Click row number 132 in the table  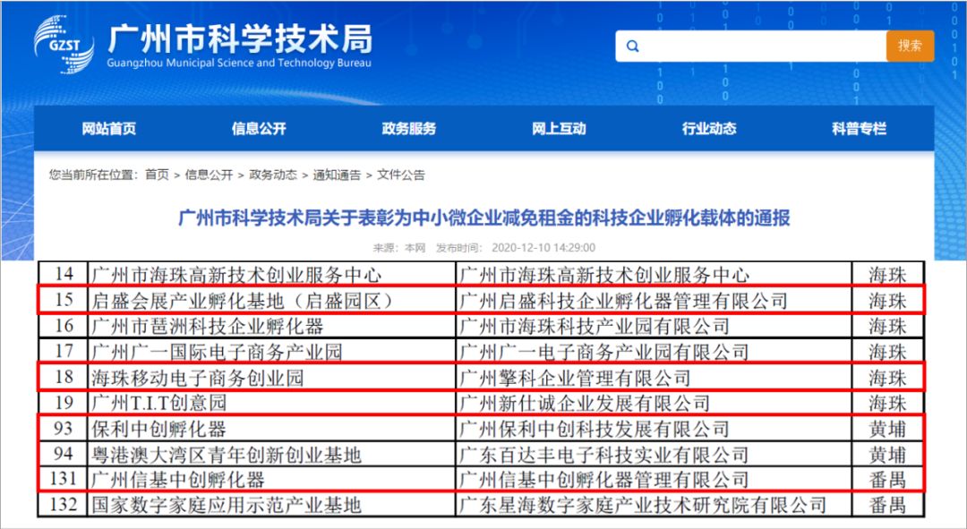64,505
